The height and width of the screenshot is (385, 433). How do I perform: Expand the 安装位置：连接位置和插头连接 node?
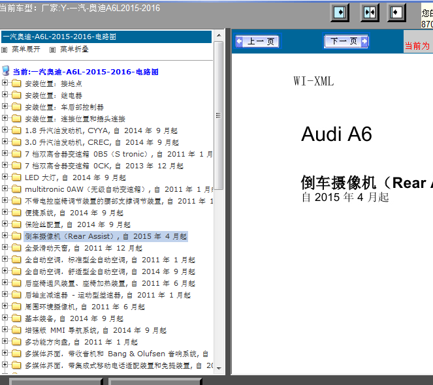[5, 118]
